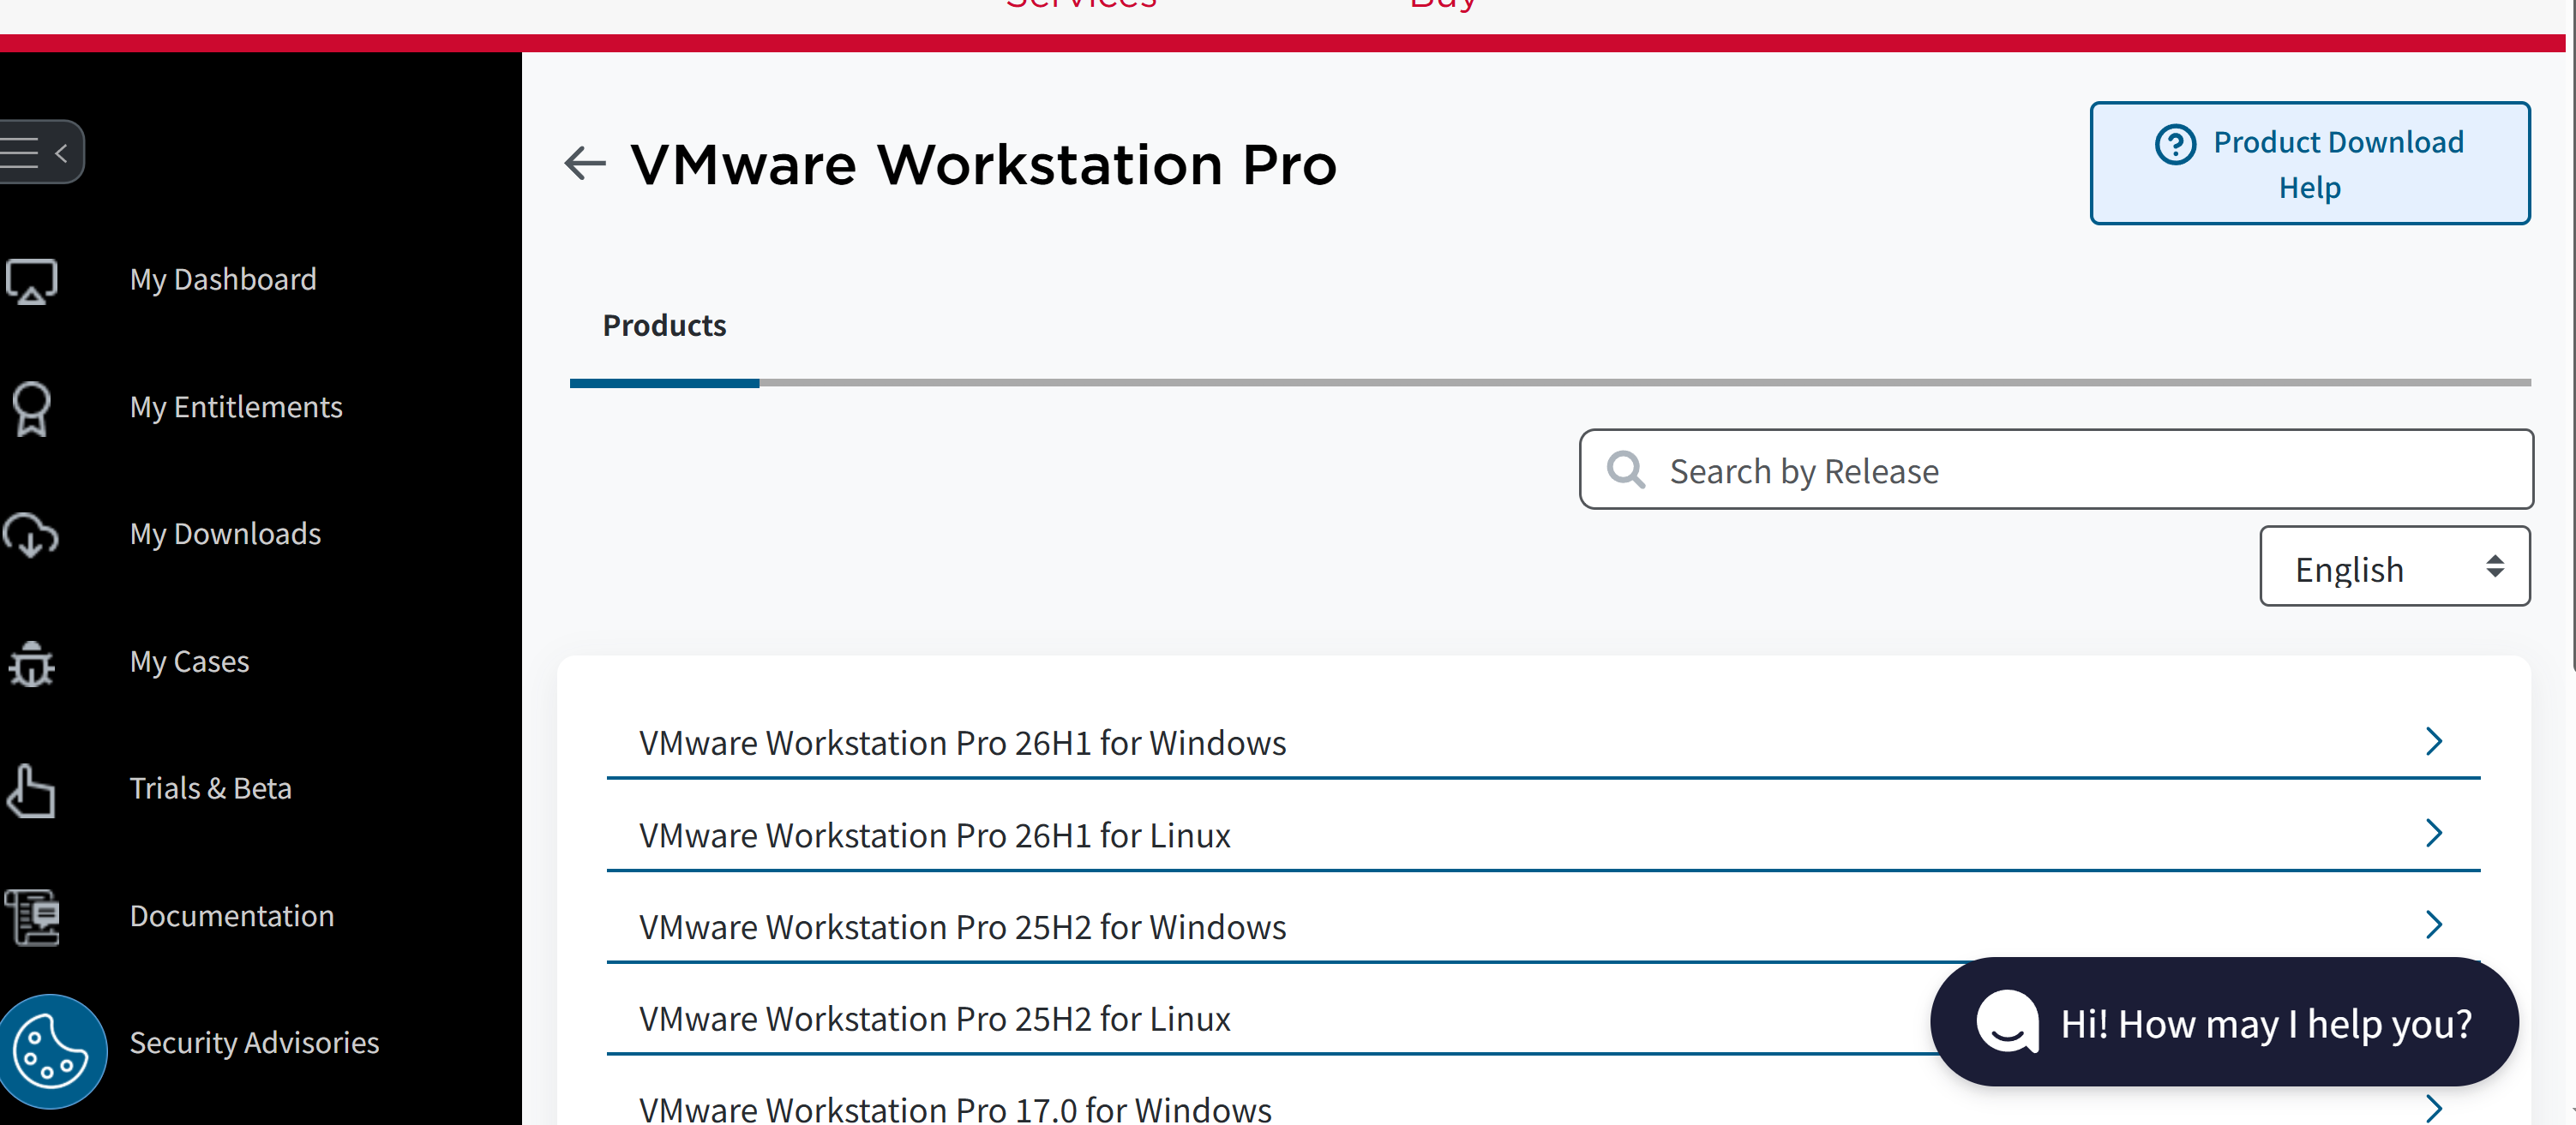Click the Documentation pages icon
Screen dimensions: 2576x1125
[x=31, y=917]
